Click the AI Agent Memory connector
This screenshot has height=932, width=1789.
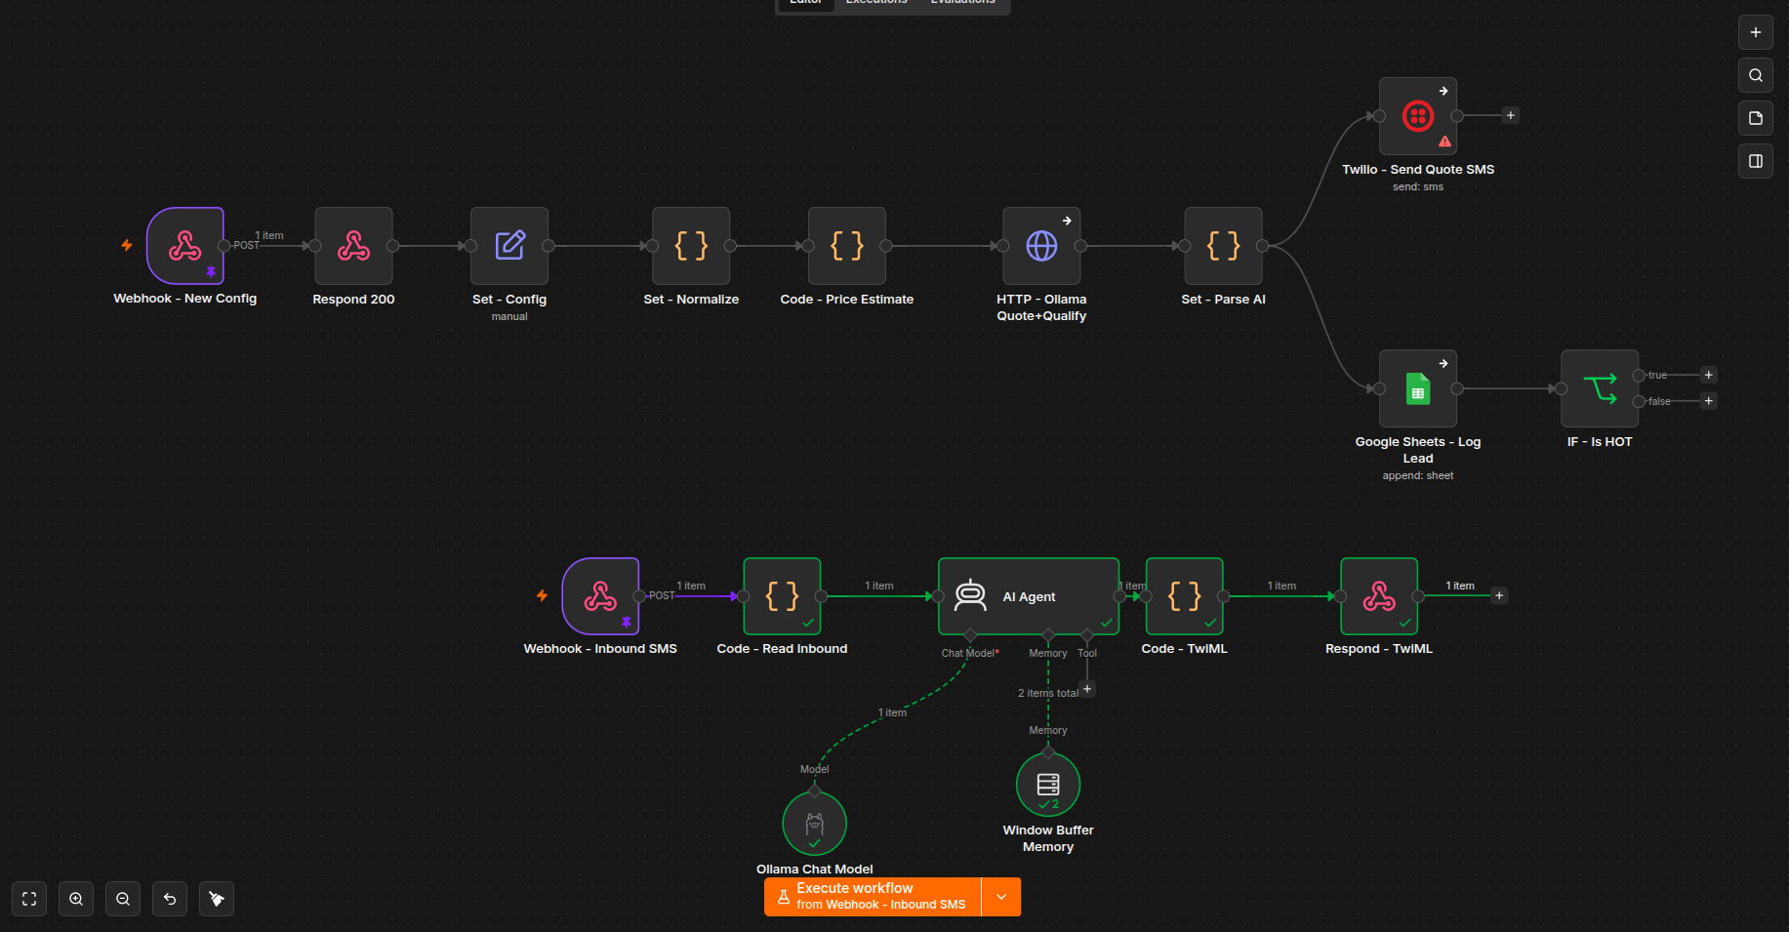pyautogui.click(x=1048, y=636)
